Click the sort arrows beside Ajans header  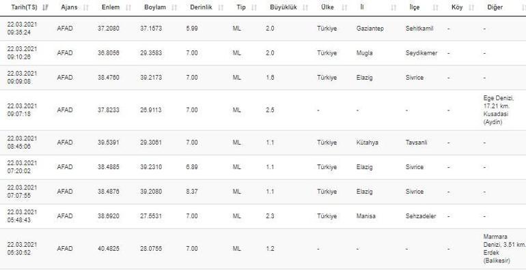pyautogui.click(x=86, y=7)
